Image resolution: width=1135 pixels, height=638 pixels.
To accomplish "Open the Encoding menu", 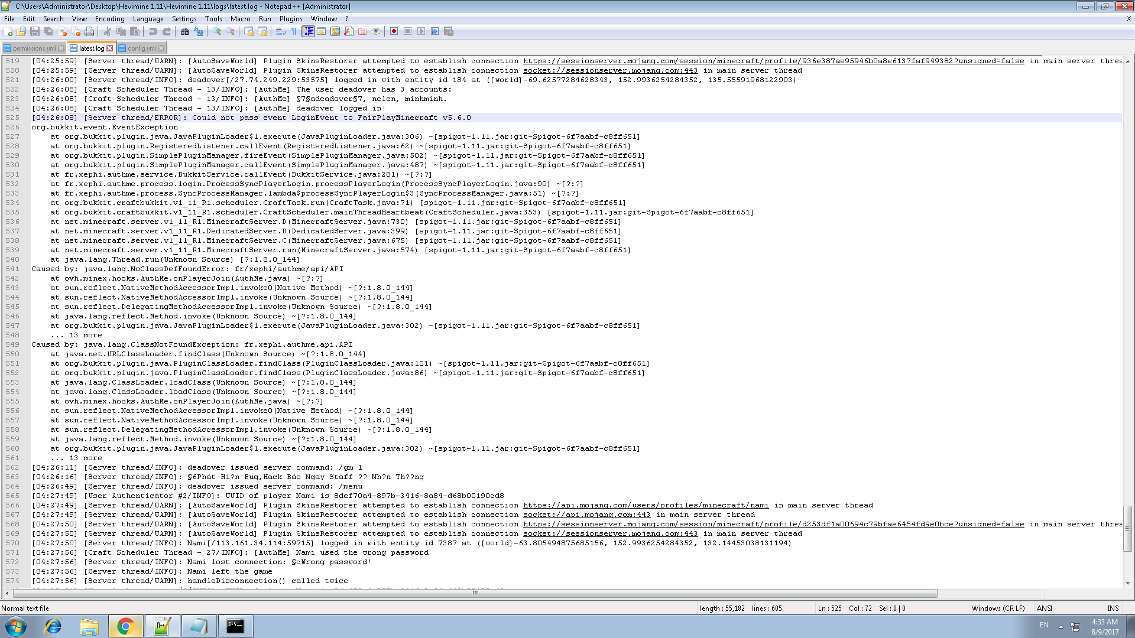I will [x=109, y=19].
